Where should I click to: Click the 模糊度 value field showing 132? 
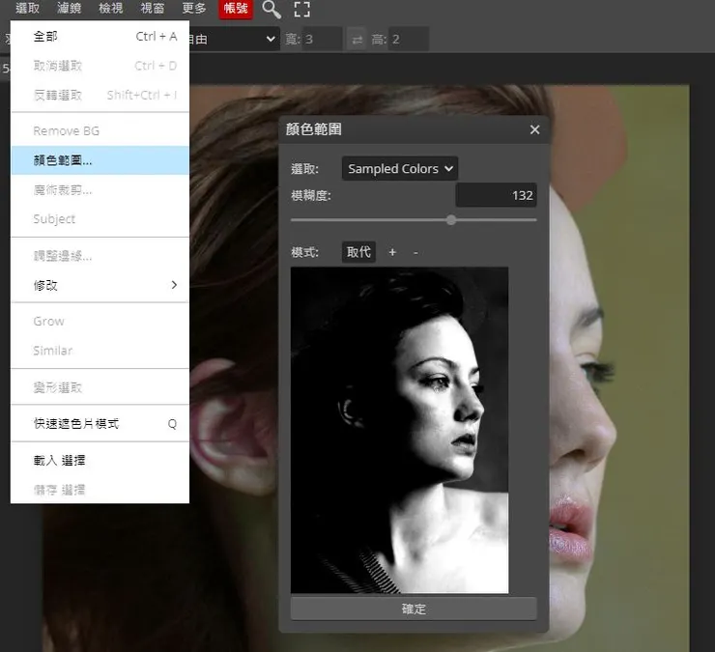pos(496,195)
